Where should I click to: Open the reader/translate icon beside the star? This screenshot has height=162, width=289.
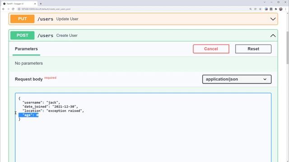(255, 9)
